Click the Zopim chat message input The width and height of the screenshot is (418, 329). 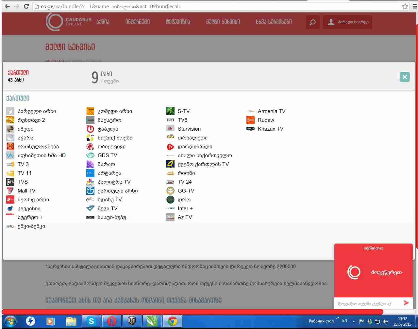click(366, 303)
